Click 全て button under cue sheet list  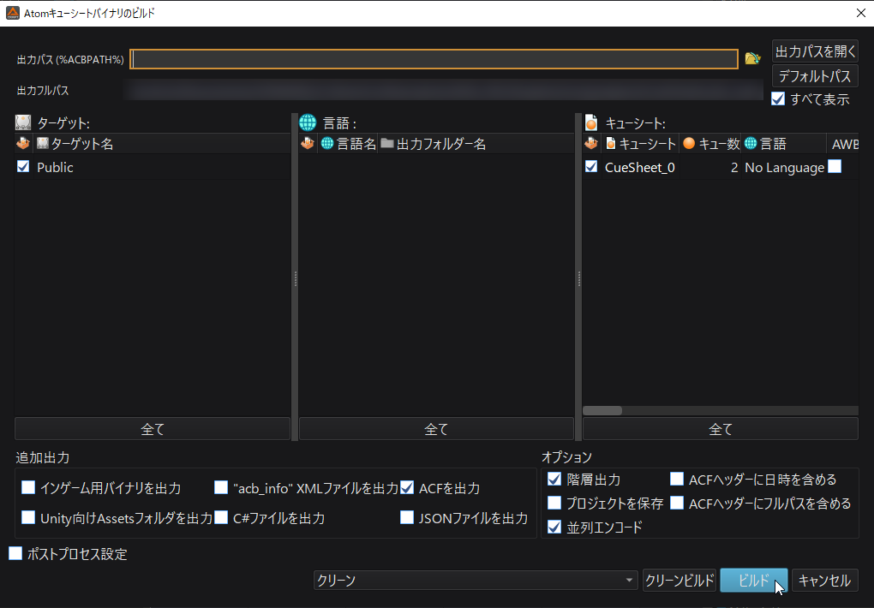(720, 429)
